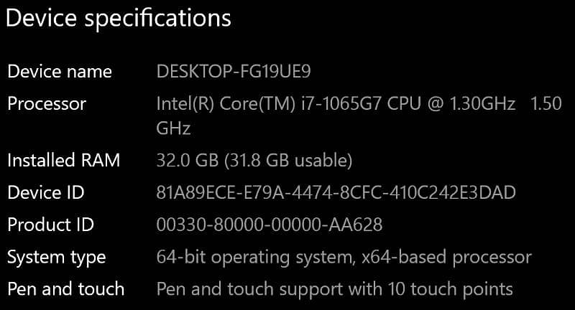Click the System type label
575x310 pixels.
tap(56, 257)
